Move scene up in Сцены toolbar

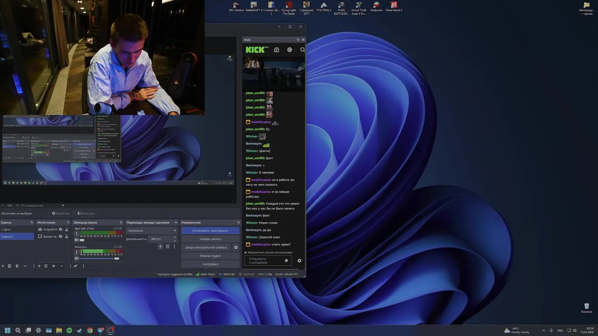tap(25, 266)
